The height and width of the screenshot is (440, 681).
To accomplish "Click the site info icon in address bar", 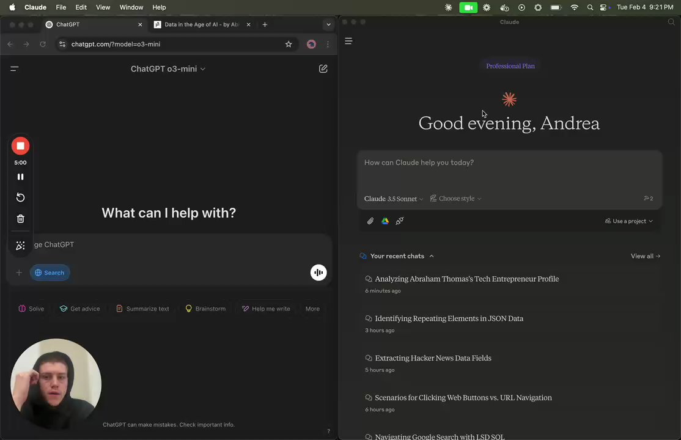I will click(x=62, y=44).
